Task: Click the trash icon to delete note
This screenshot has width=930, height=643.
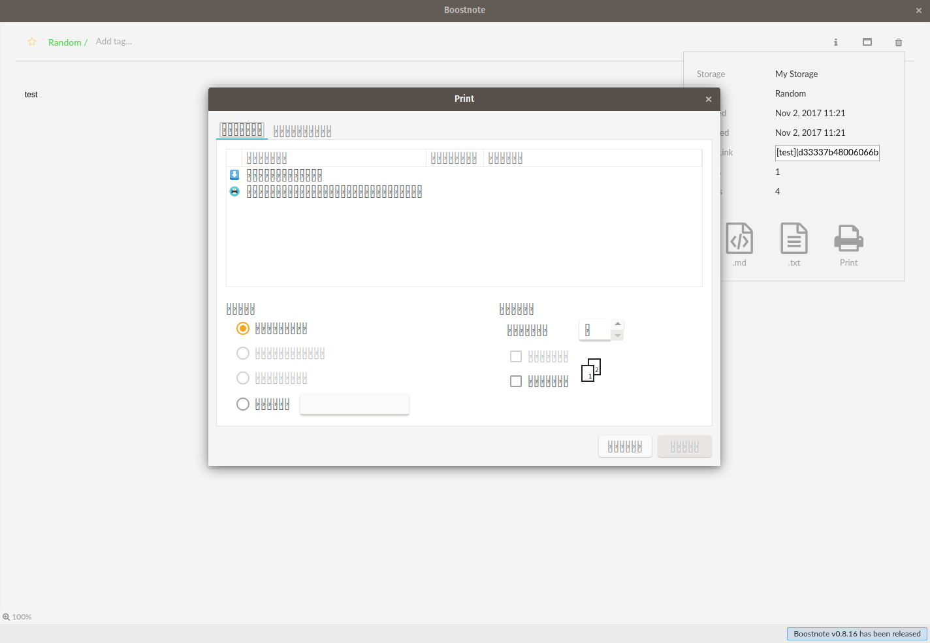Action: tap(899, 42)
